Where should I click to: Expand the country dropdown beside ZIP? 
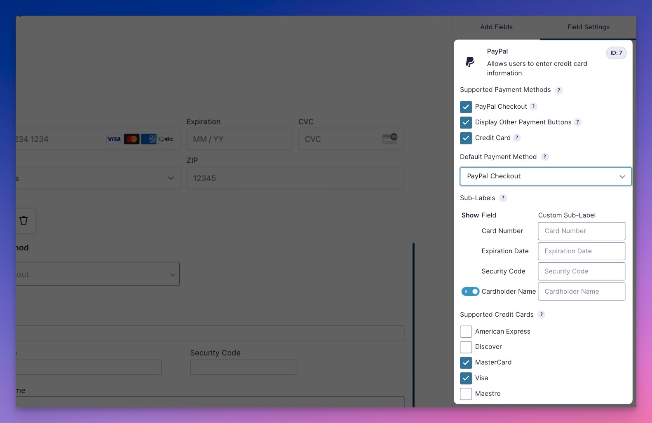(x=98, y=178)
